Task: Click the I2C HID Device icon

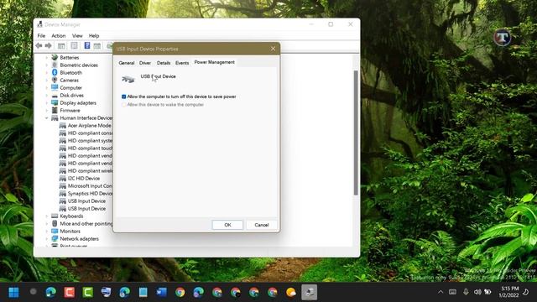Action: coord(63,178)
